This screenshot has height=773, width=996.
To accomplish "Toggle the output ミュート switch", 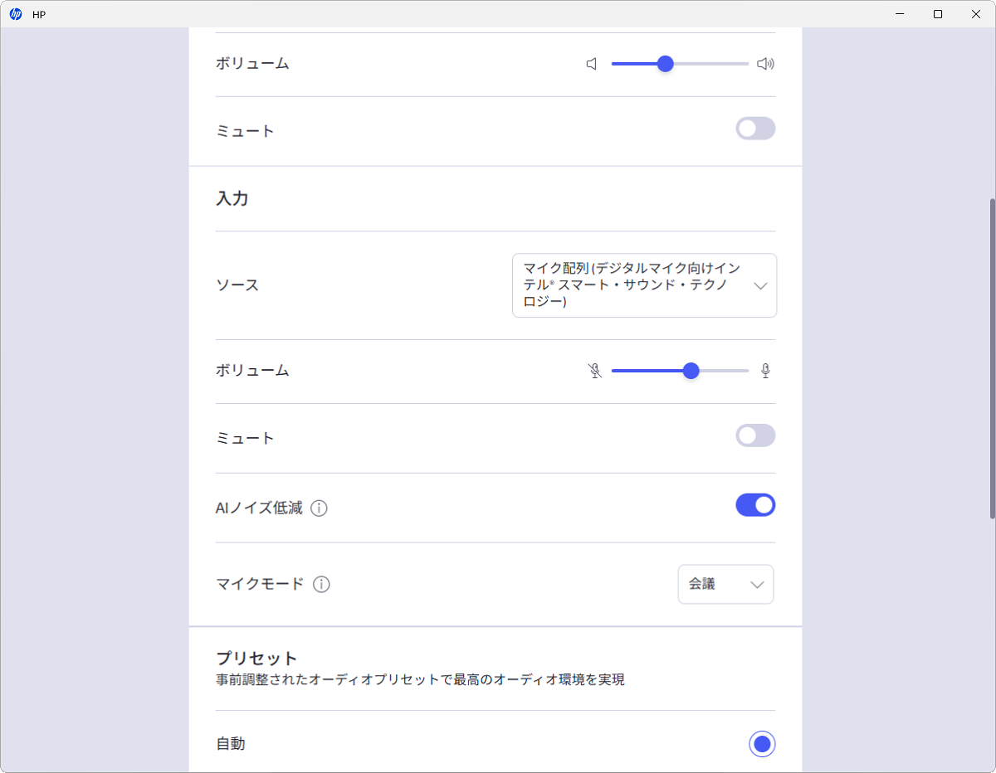I will 755,129.
